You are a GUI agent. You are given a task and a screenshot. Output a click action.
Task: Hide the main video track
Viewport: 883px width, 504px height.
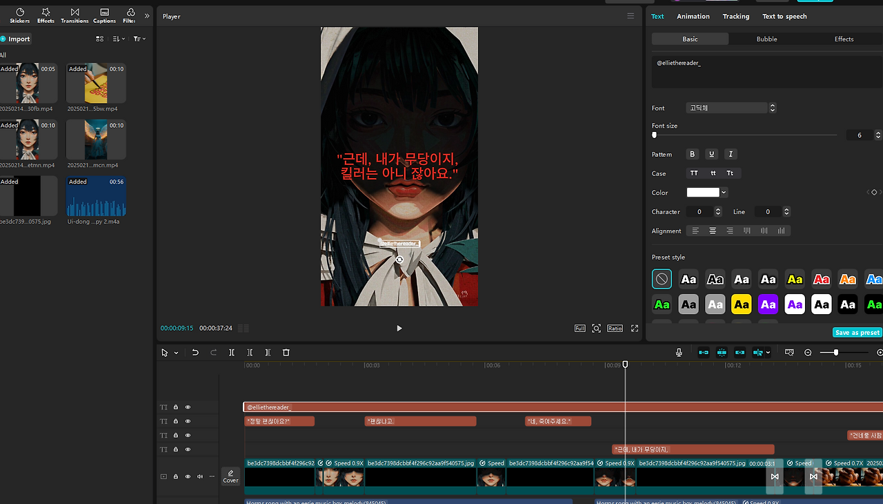click(x=188, y=476)
